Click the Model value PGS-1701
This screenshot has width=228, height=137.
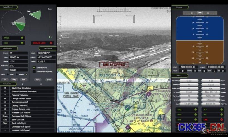[x=211, y=96]
